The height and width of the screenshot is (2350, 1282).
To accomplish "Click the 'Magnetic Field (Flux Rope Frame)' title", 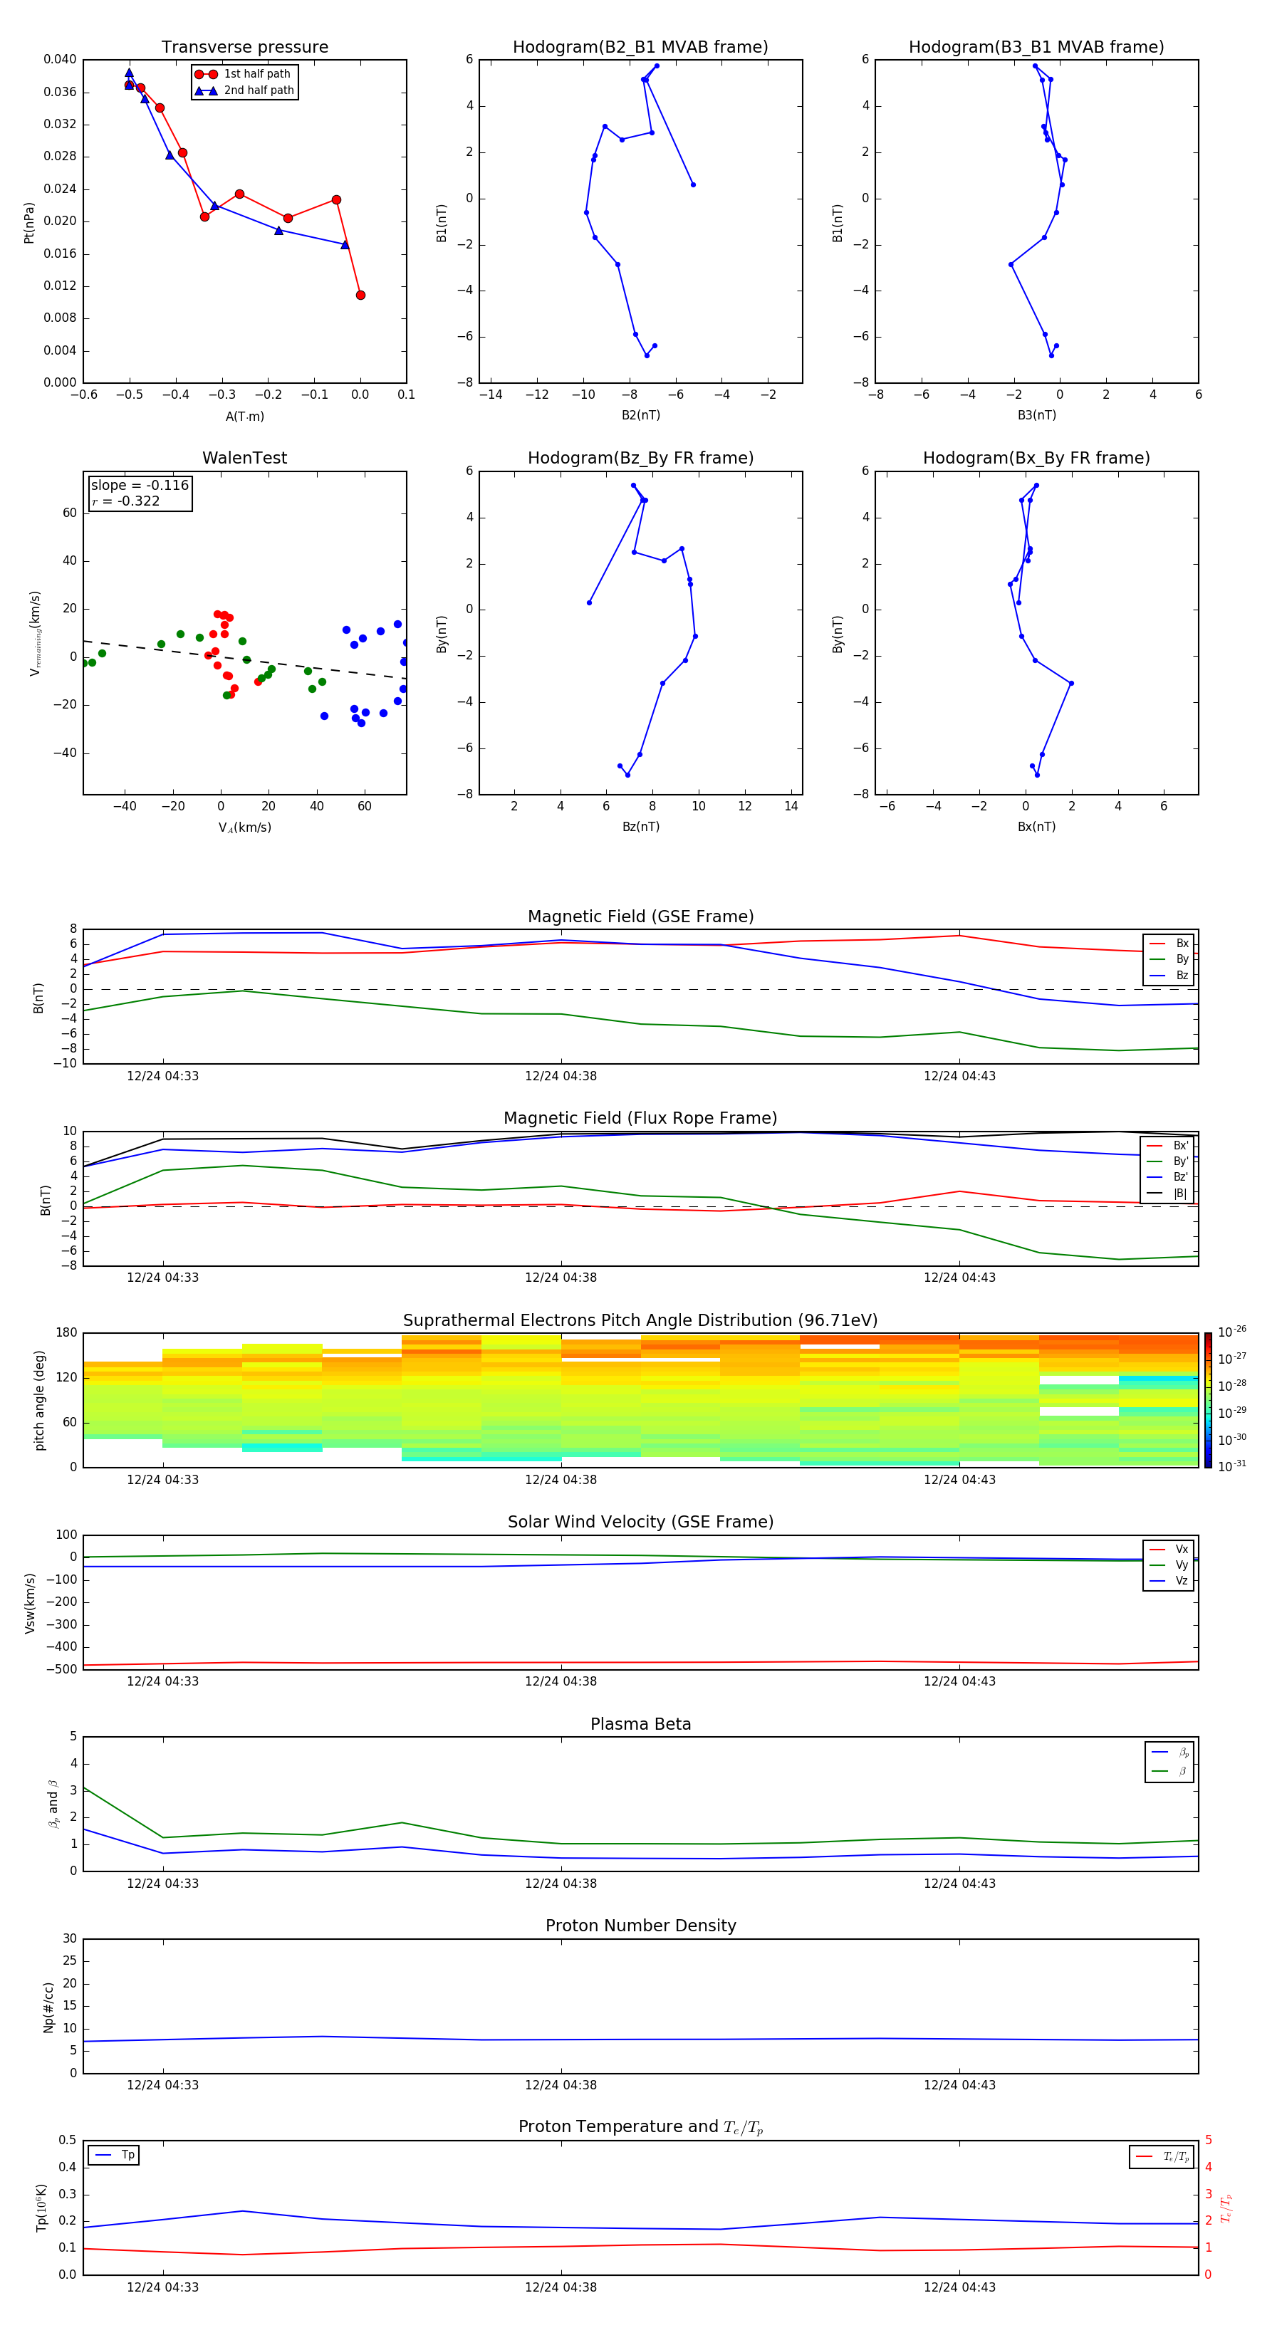I will [x=640, y=1117].
